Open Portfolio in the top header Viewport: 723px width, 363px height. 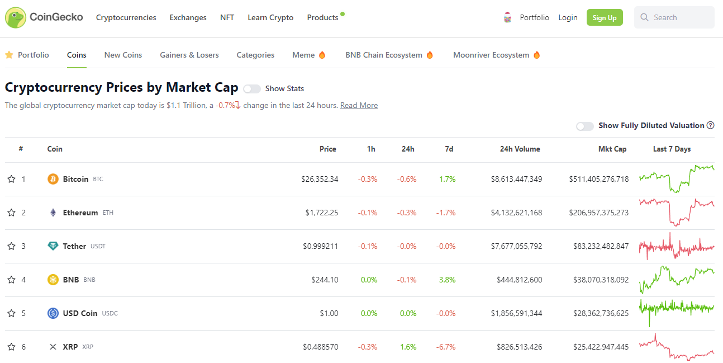pos(534,17)
